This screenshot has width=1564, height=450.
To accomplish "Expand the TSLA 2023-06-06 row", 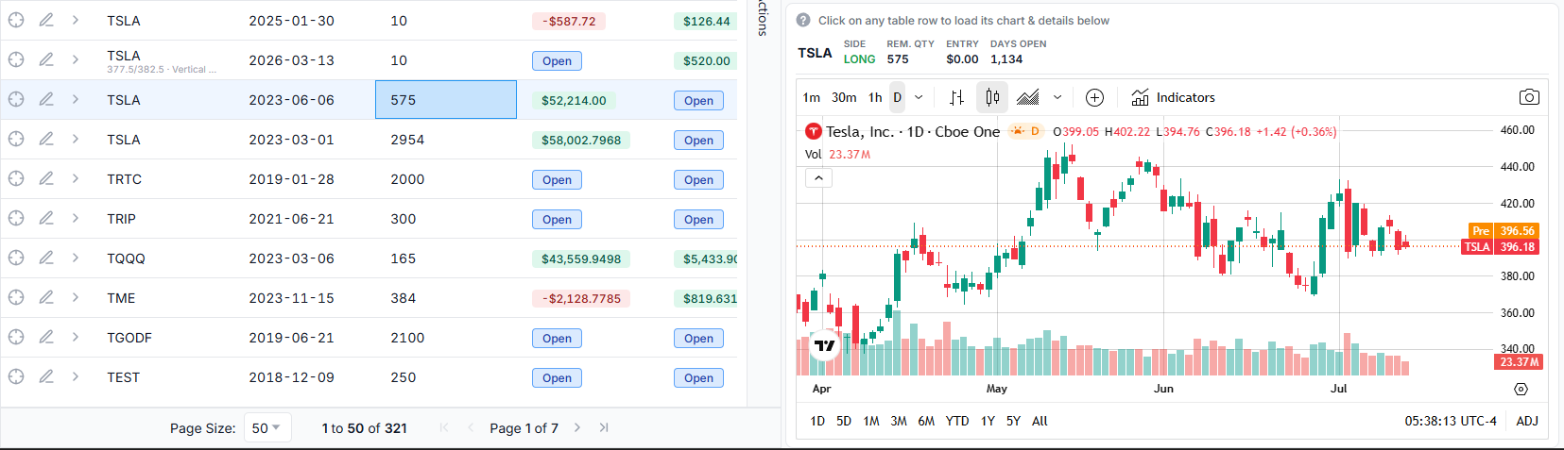I will (x=75, y=99).
